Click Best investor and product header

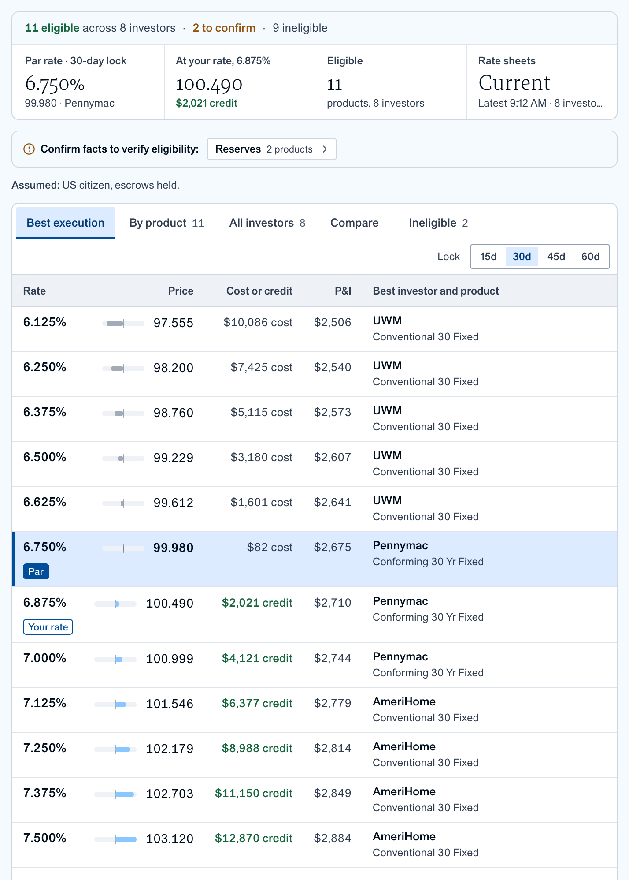pos(436,291)
